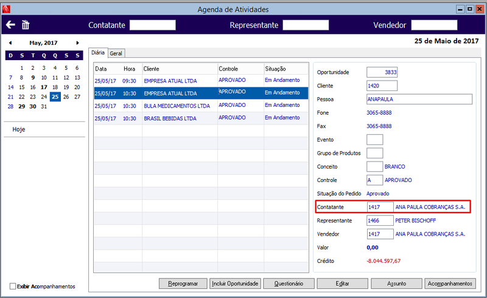Click the empty Evento field

point(374,140)
